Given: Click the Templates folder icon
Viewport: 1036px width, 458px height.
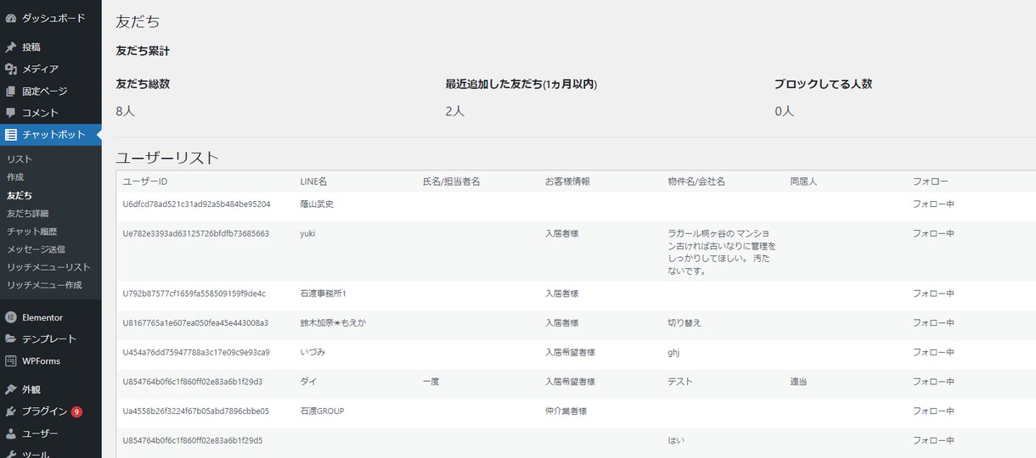Looking at the screenshot, I should 11,338.
